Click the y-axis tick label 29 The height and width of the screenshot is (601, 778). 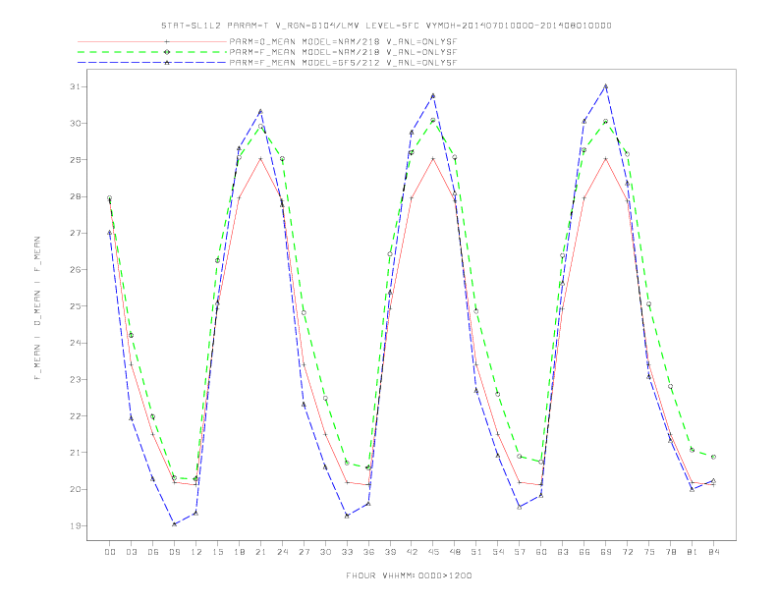point(75,160)
